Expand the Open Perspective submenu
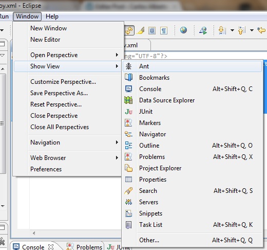 (68, 55)
